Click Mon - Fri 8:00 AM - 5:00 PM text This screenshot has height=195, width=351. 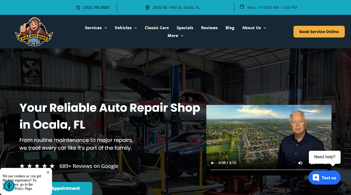tap(272, 8)
